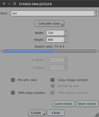This screenshot has width=99, height=117.
Task: Click the Item field down arrow
Action: 96,15
